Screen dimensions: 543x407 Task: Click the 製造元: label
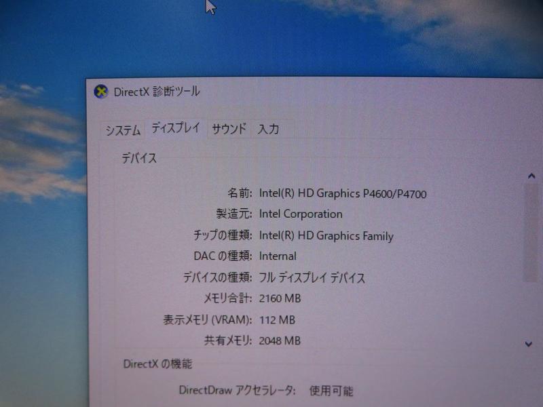[x=234, y=214]
